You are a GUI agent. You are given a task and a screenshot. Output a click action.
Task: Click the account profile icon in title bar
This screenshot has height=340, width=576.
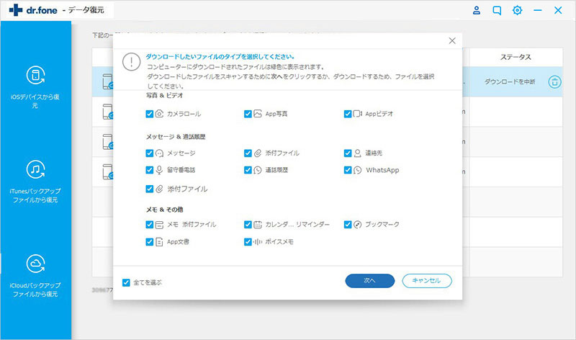tap(477, 11)
